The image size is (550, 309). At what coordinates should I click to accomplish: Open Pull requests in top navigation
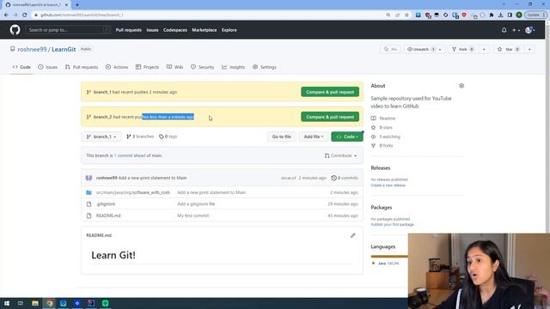[129, 30]
